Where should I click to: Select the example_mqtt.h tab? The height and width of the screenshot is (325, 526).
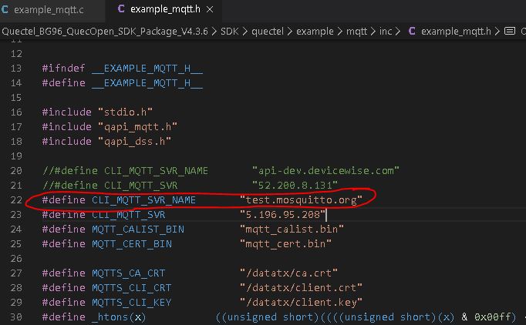tap(164, 11)
